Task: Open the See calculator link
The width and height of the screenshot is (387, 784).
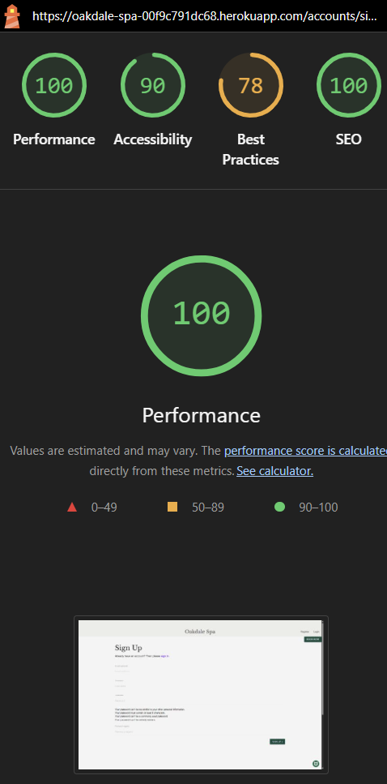Action: coord(274,471)
